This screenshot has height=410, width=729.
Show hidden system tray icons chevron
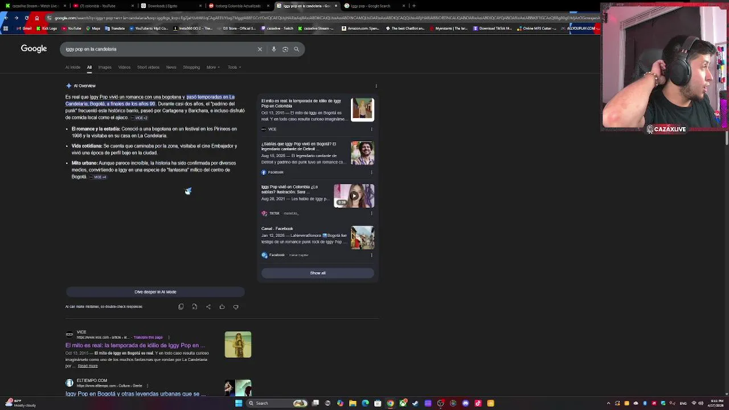point(608,403)
